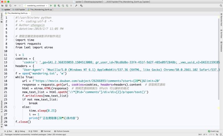Image resolution: width=223 pixels, height=136 pixels.
Task: Open the Python Console tool window
Action: (x=61, y=131)
